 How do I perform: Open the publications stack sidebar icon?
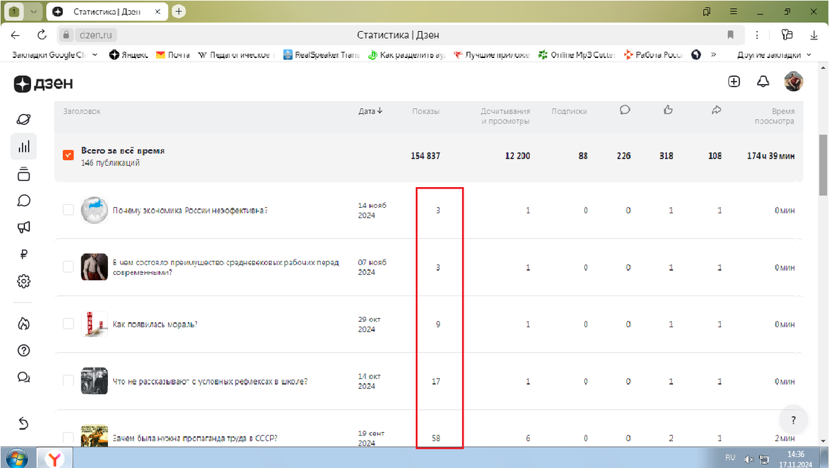(23, 173)
